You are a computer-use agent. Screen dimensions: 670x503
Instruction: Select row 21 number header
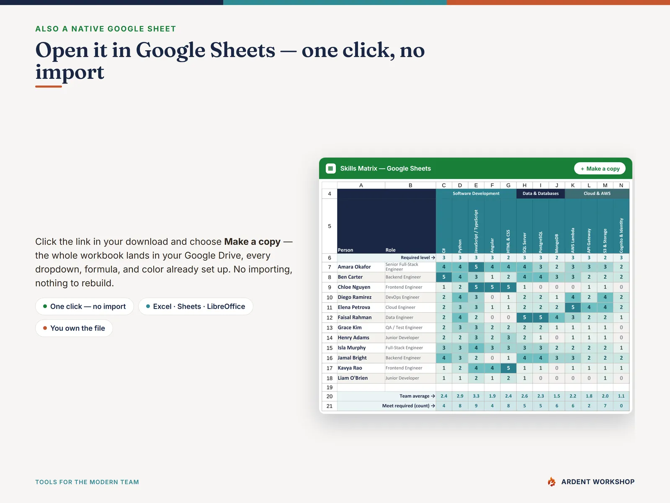pos(330,406)
